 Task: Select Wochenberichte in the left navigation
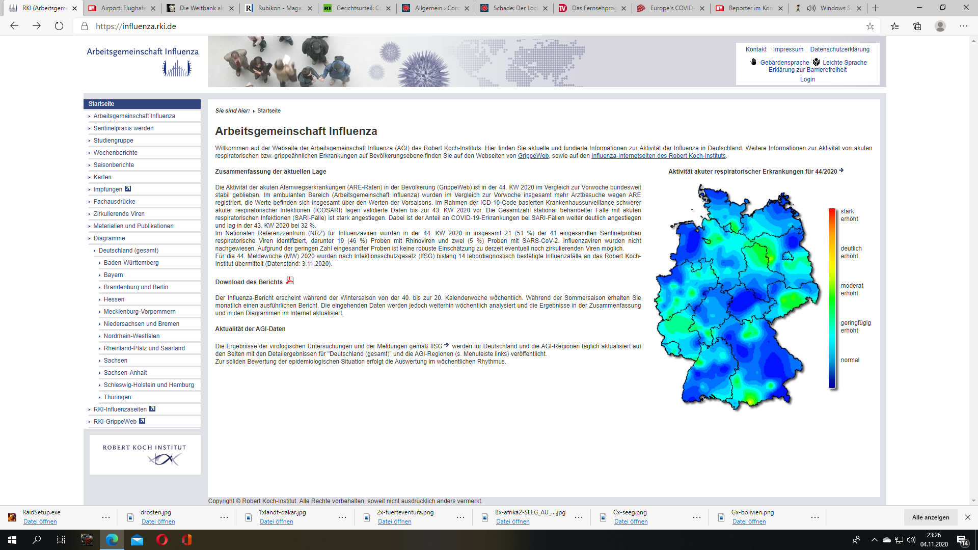click(x=115, y=153)
